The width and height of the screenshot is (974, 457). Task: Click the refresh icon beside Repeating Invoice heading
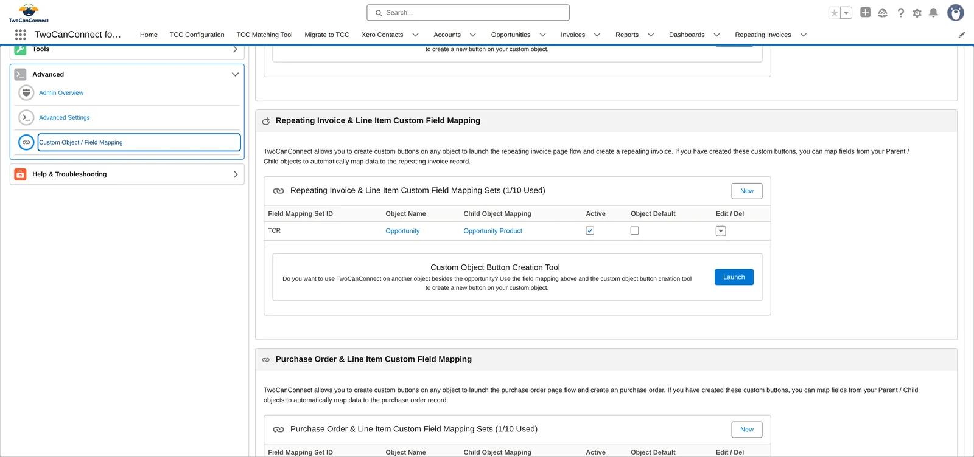point(266,121)
